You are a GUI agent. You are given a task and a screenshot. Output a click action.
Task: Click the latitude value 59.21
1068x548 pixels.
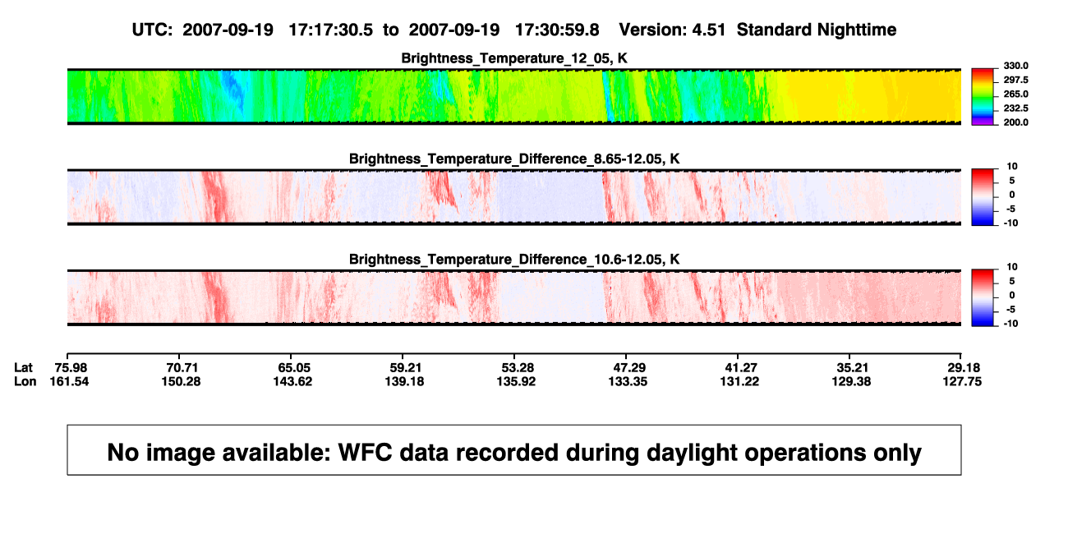click(406, 367)
